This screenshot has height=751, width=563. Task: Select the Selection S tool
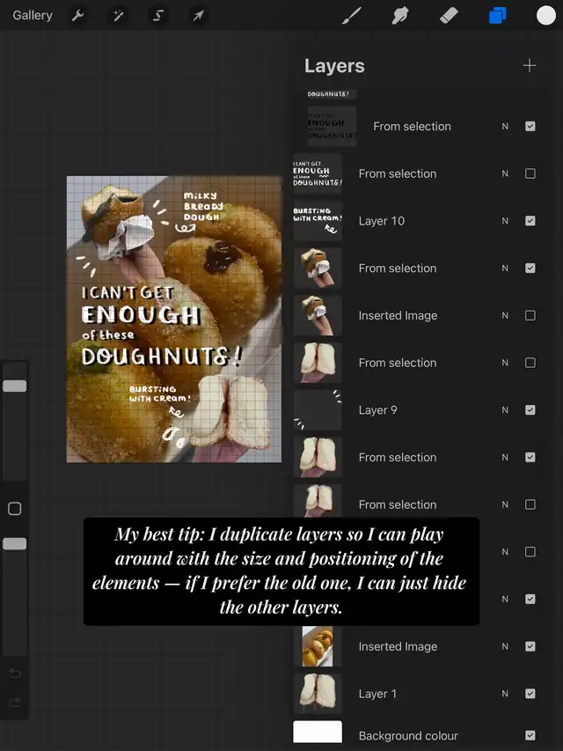158,16
